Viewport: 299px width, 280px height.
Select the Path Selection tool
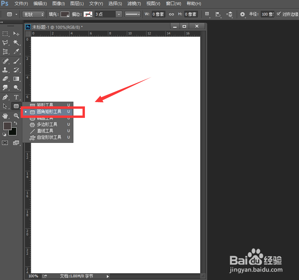(5, 106)
